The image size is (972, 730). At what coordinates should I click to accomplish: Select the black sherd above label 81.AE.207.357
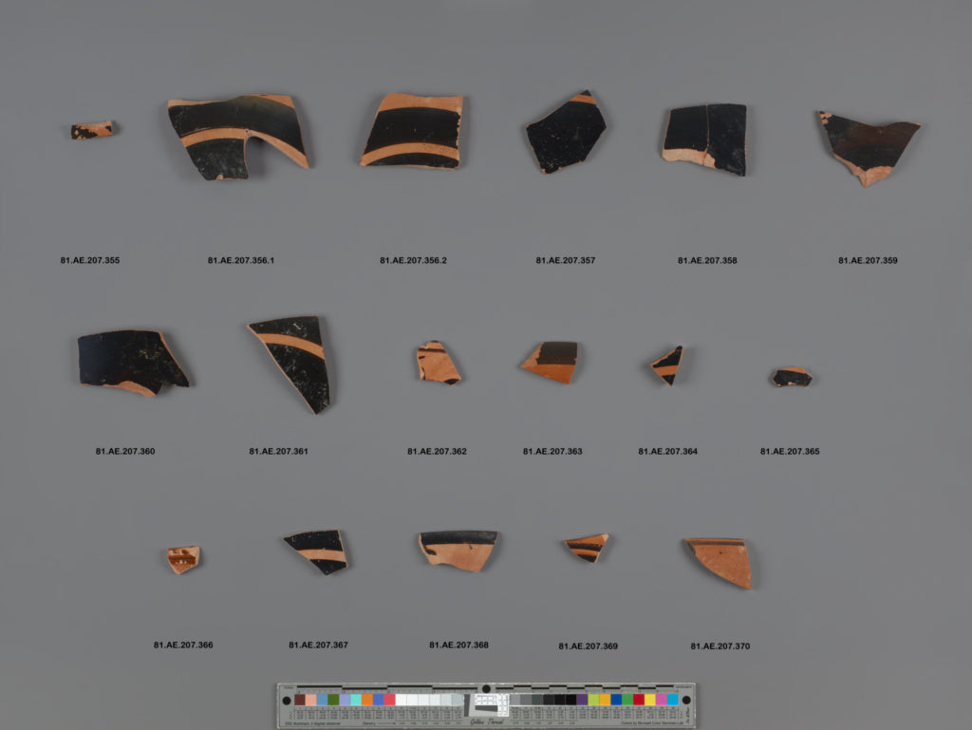(x=567, y=133)
